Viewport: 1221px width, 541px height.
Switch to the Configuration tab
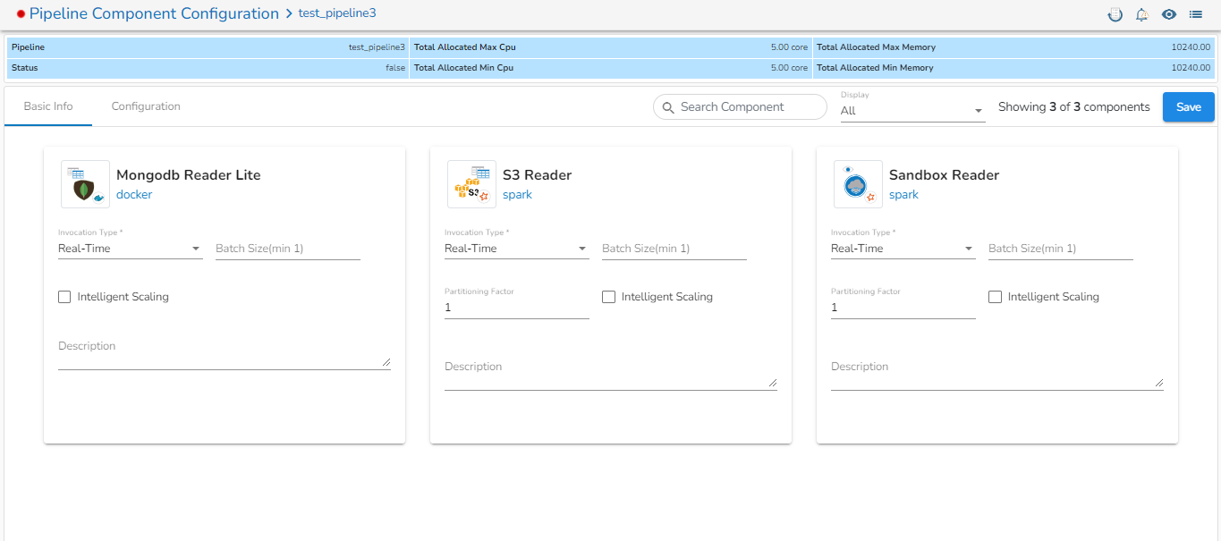click(146, 106)
